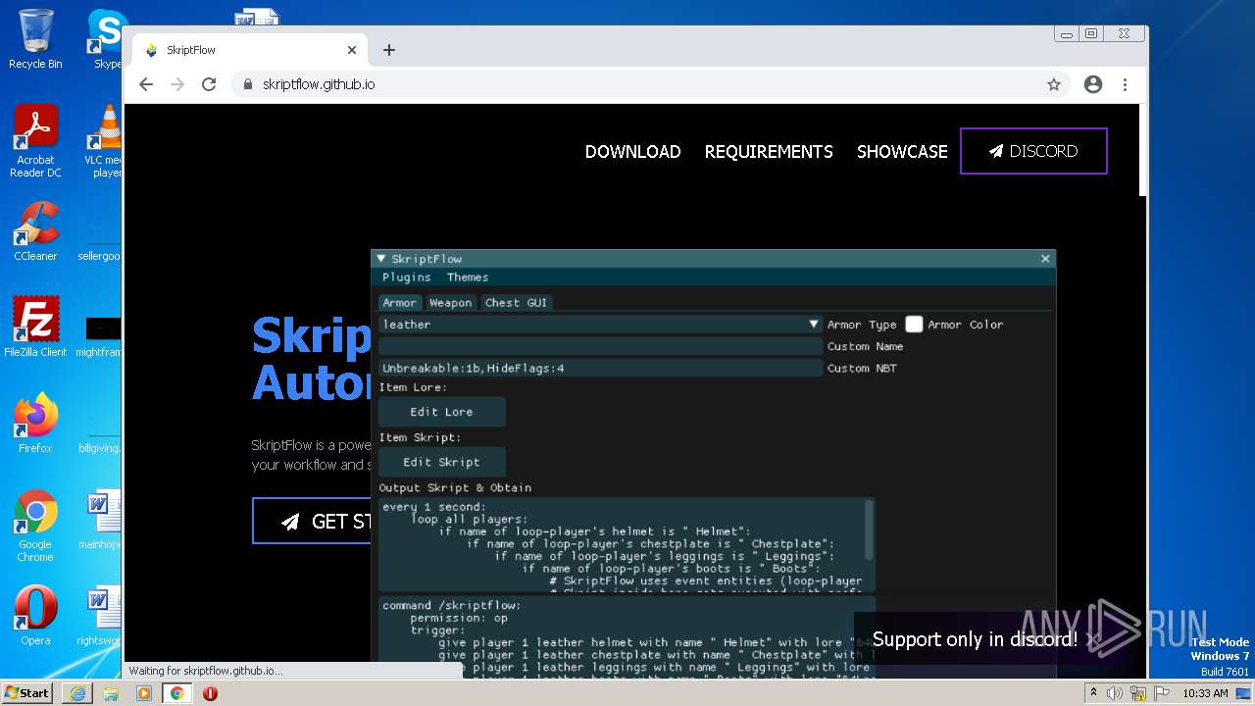The height and width of the screenshot is (706, 1255).
Task: Open the Plugins menu
Action: click(x=407, y=277)
